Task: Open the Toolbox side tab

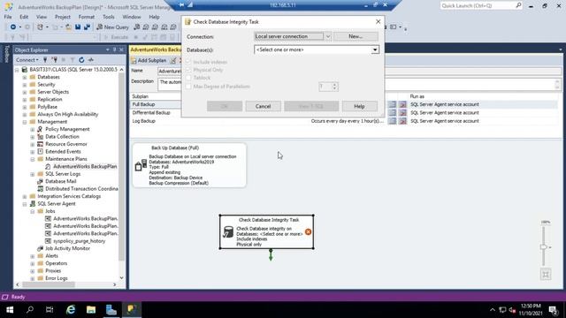Action: [6, 54]
